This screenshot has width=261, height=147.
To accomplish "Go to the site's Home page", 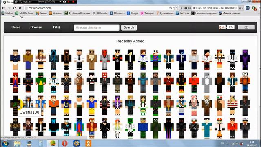I will 16,27.
